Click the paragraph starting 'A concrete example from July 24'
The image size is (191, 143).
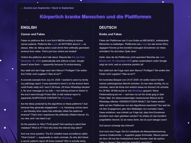point(55,89)
